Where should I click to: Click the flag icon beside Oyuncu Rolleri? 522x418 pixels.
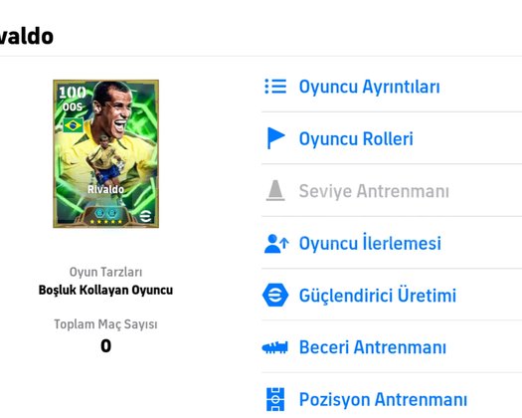click(x=276, y=138)
